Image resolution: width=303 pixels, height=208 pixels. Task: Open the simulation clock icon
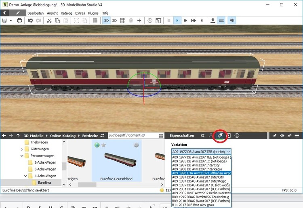(x=150, y=21)
